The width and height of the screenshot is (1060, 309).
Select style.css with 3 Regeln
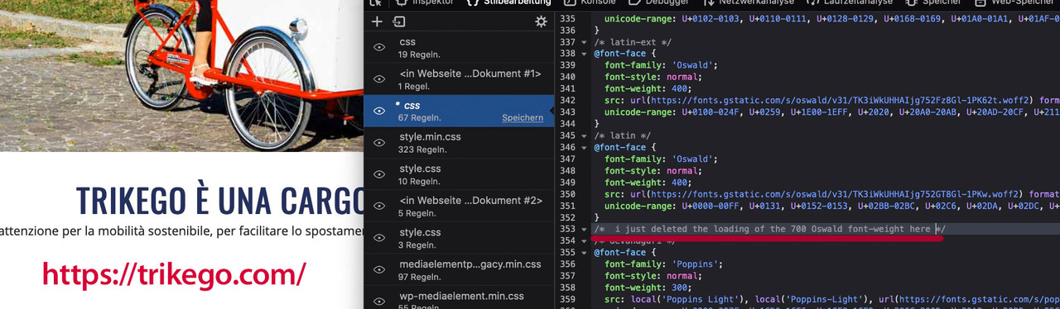click(x=460, y=238)
